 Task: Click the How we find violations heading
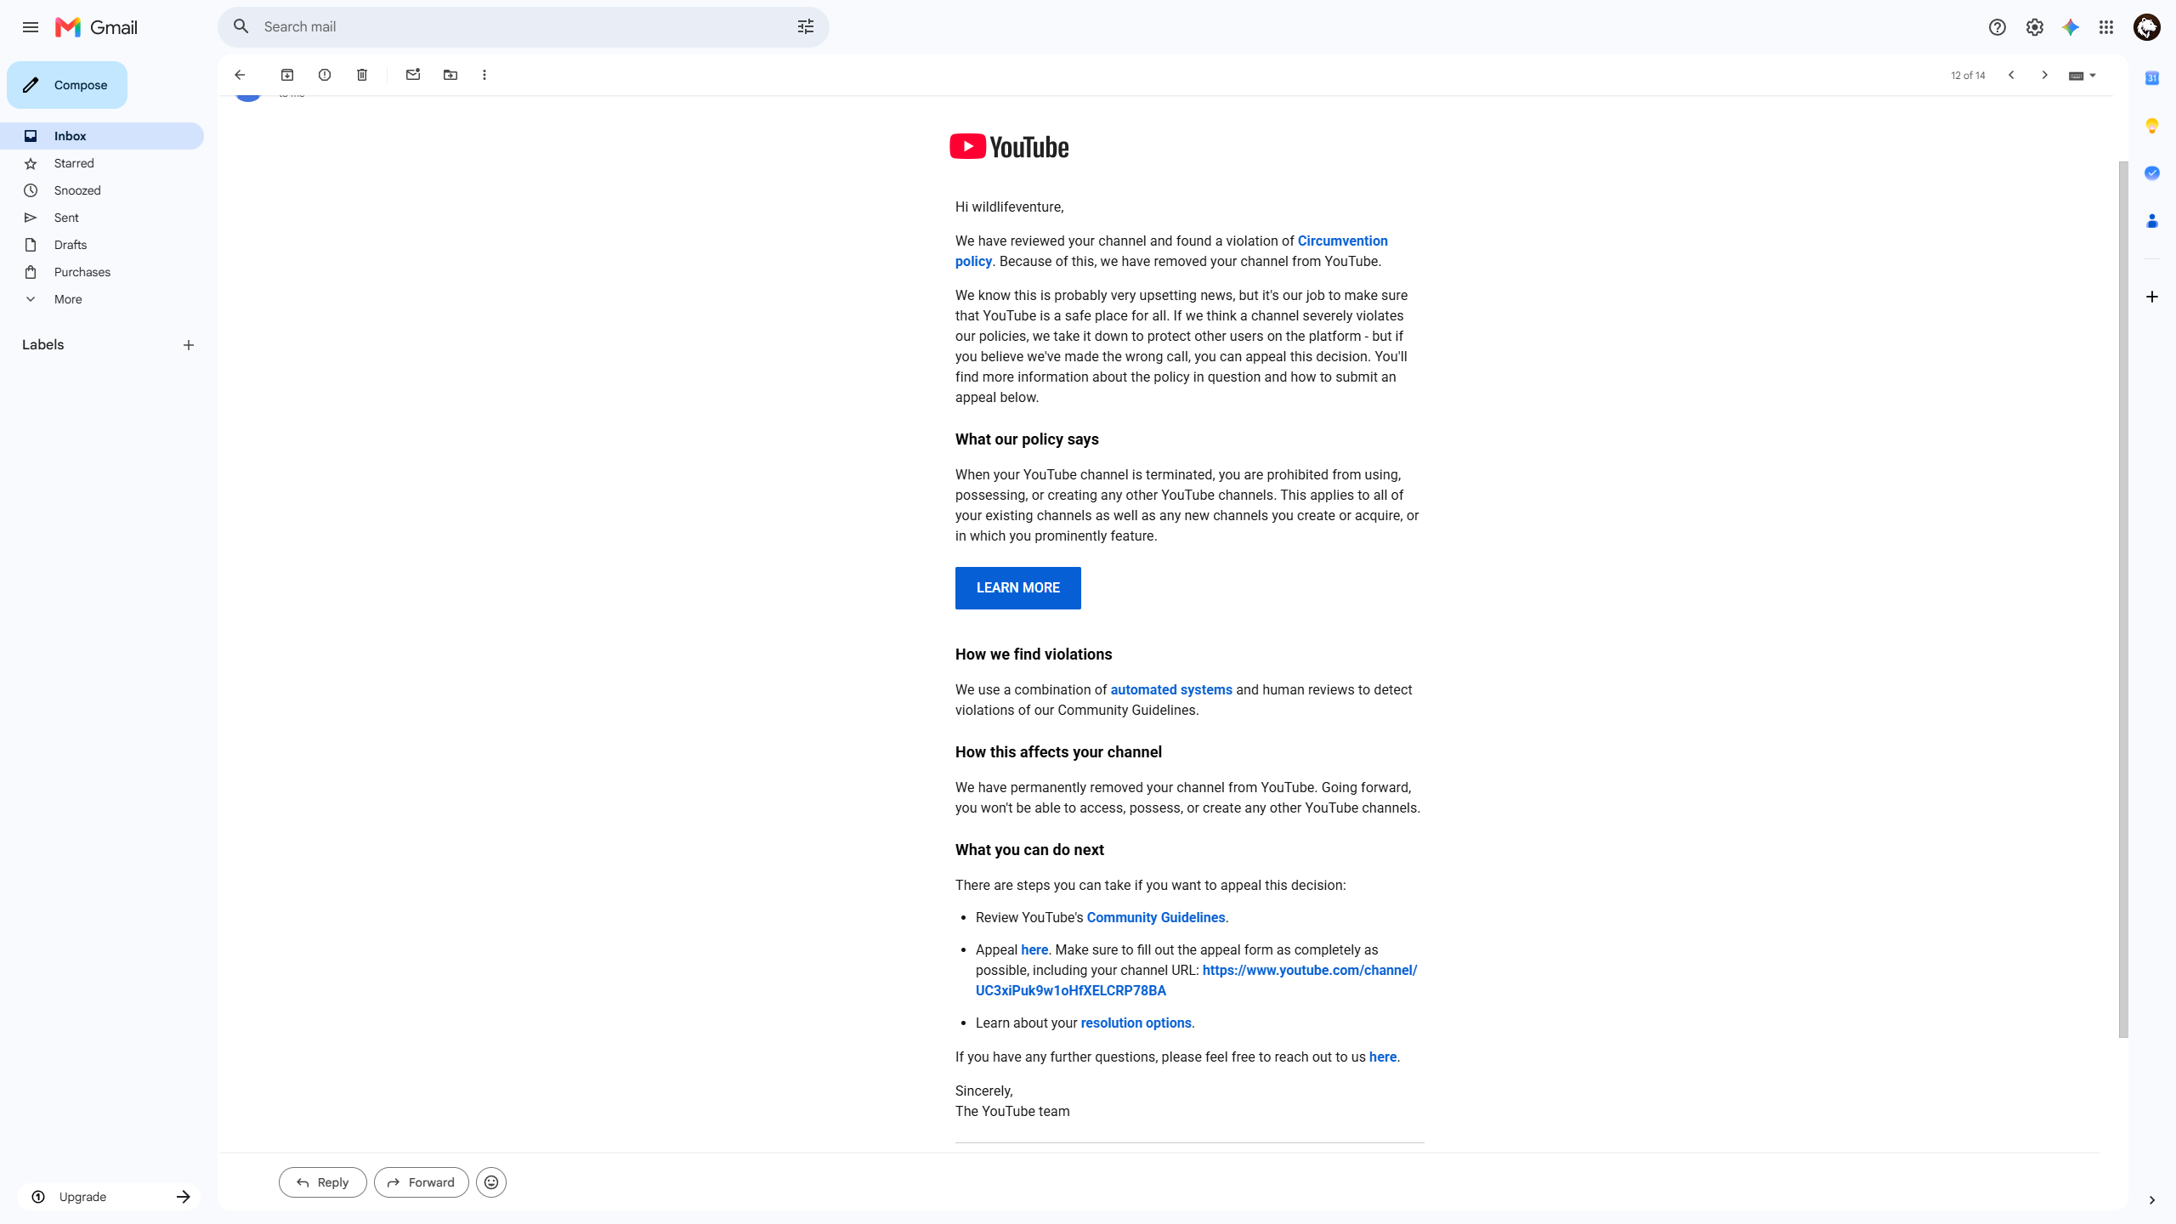point(1034,654)
